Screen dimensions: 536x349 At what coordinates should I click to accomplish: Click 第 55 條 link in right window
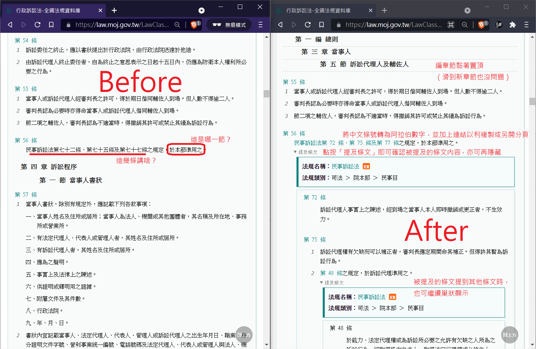(294, 82)
